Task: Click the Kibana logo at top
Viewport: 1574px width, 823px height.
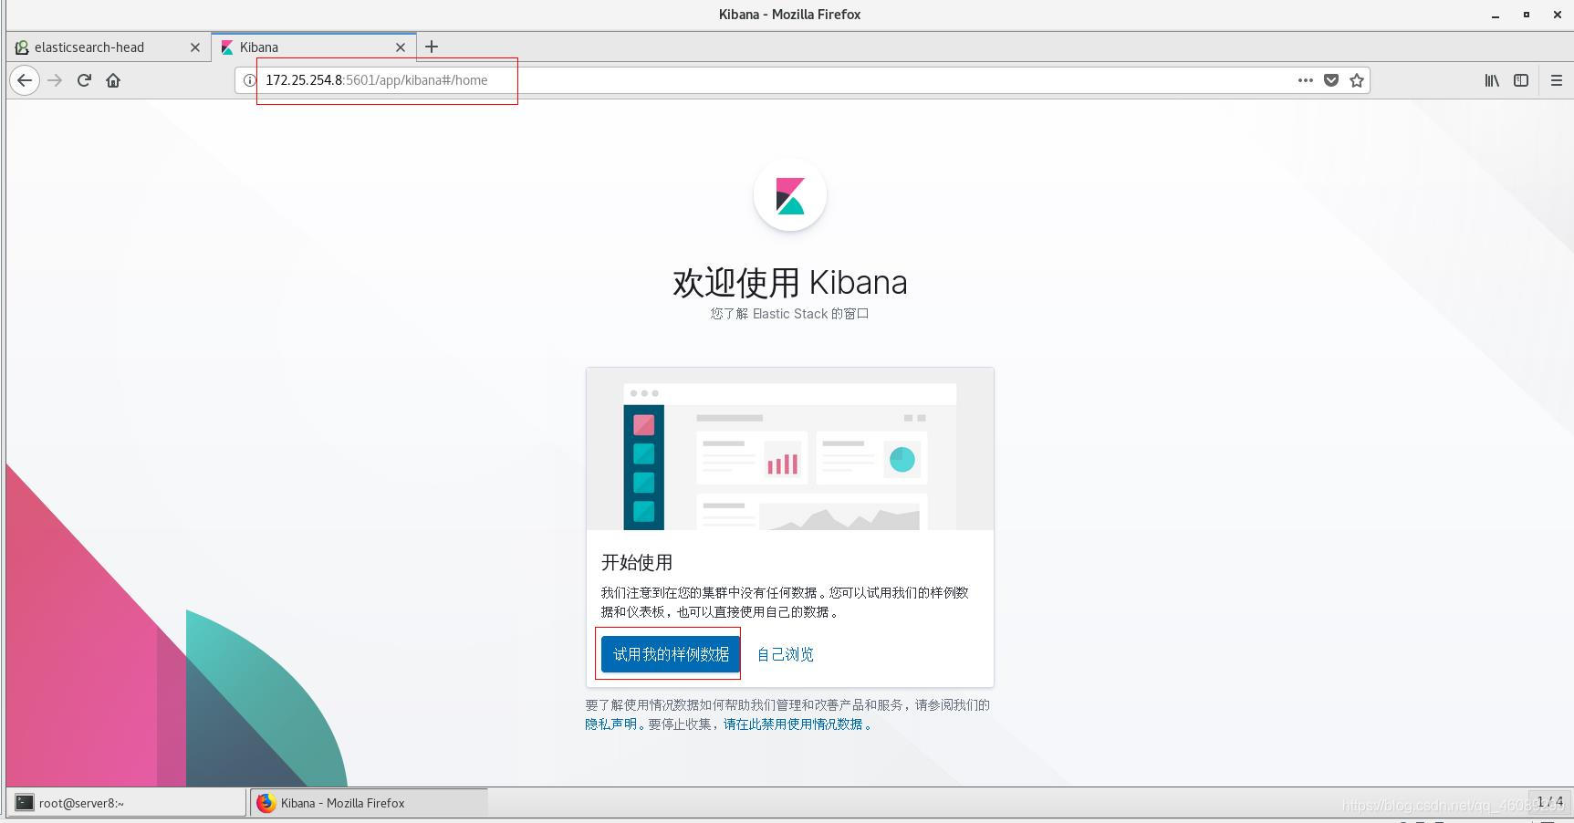Action: 790,195
